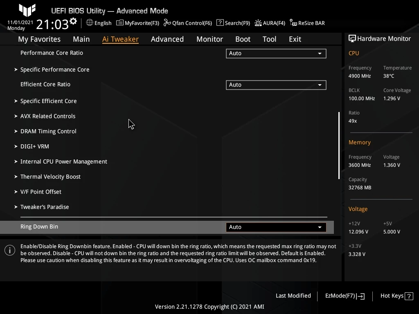The width and height of the screenshot is (419, 314).
Task: Click the +5V reading 5.000 V
Action: pos(392,232)
